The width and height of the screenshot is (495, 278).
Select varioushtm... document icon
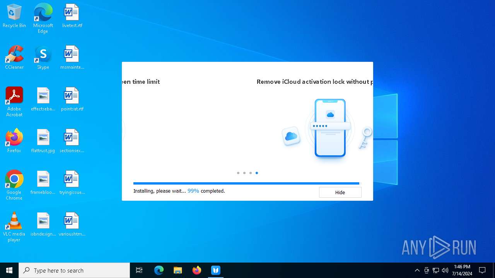(72, 225)
